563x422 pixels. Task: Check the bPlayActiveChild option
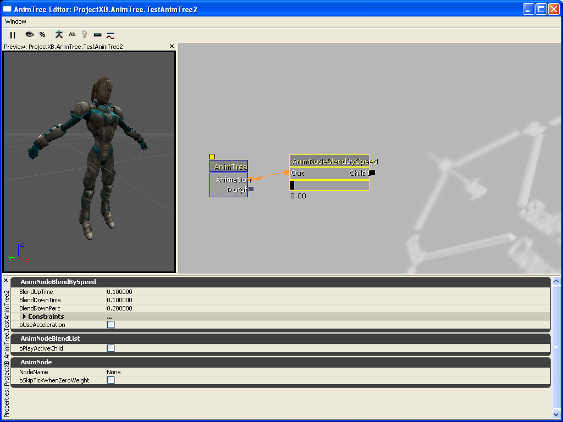[x=111, y=348]
